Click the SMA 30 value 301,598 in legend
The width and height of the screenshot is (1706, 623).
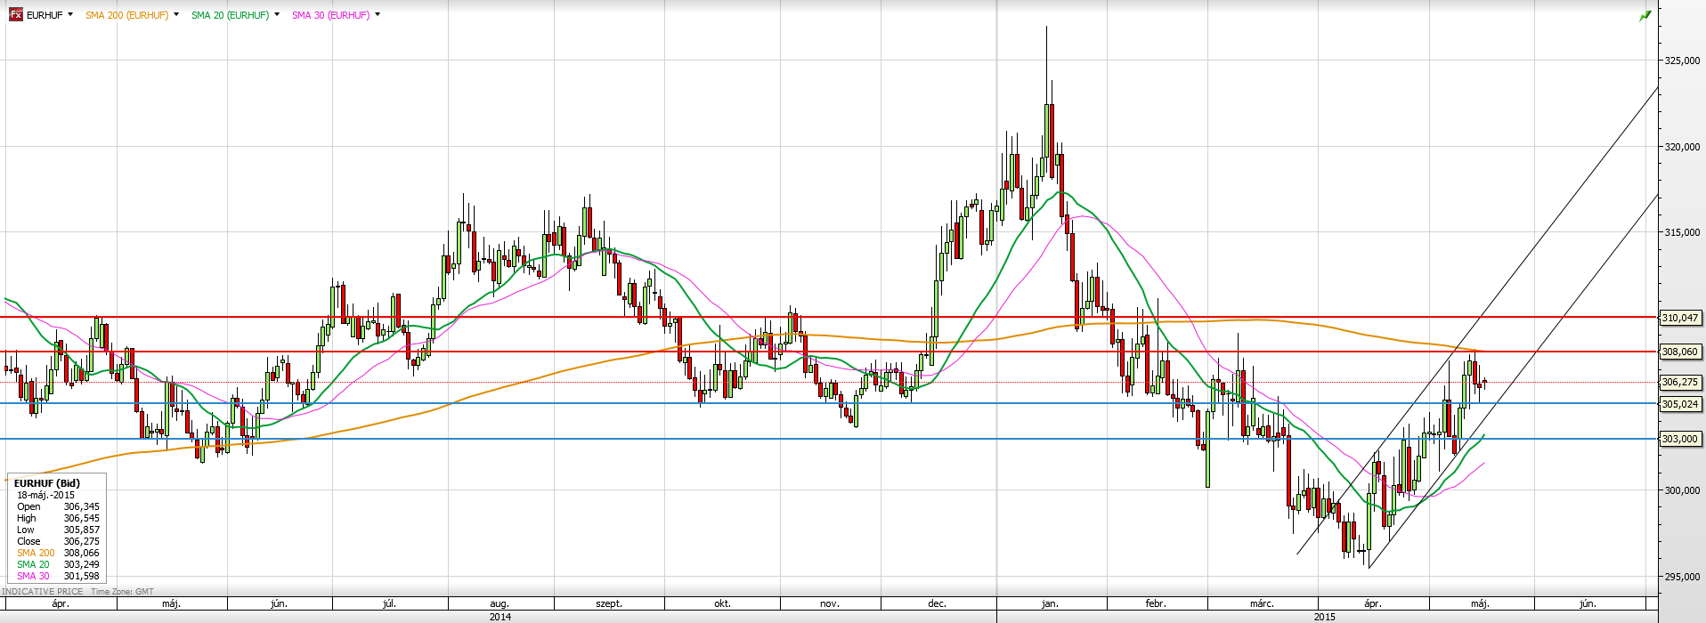point(81,576)
